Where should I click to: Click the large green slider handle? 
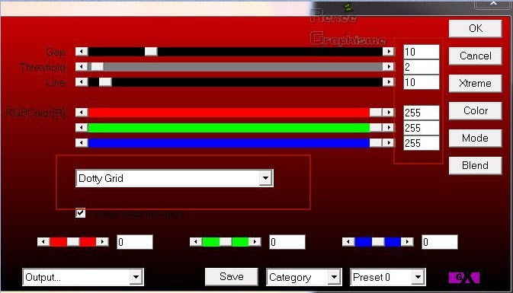click(376, 127)
